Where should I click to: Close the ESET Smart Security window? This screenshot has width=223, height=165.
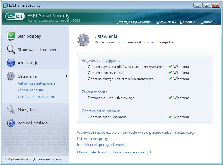click(216, 5)
